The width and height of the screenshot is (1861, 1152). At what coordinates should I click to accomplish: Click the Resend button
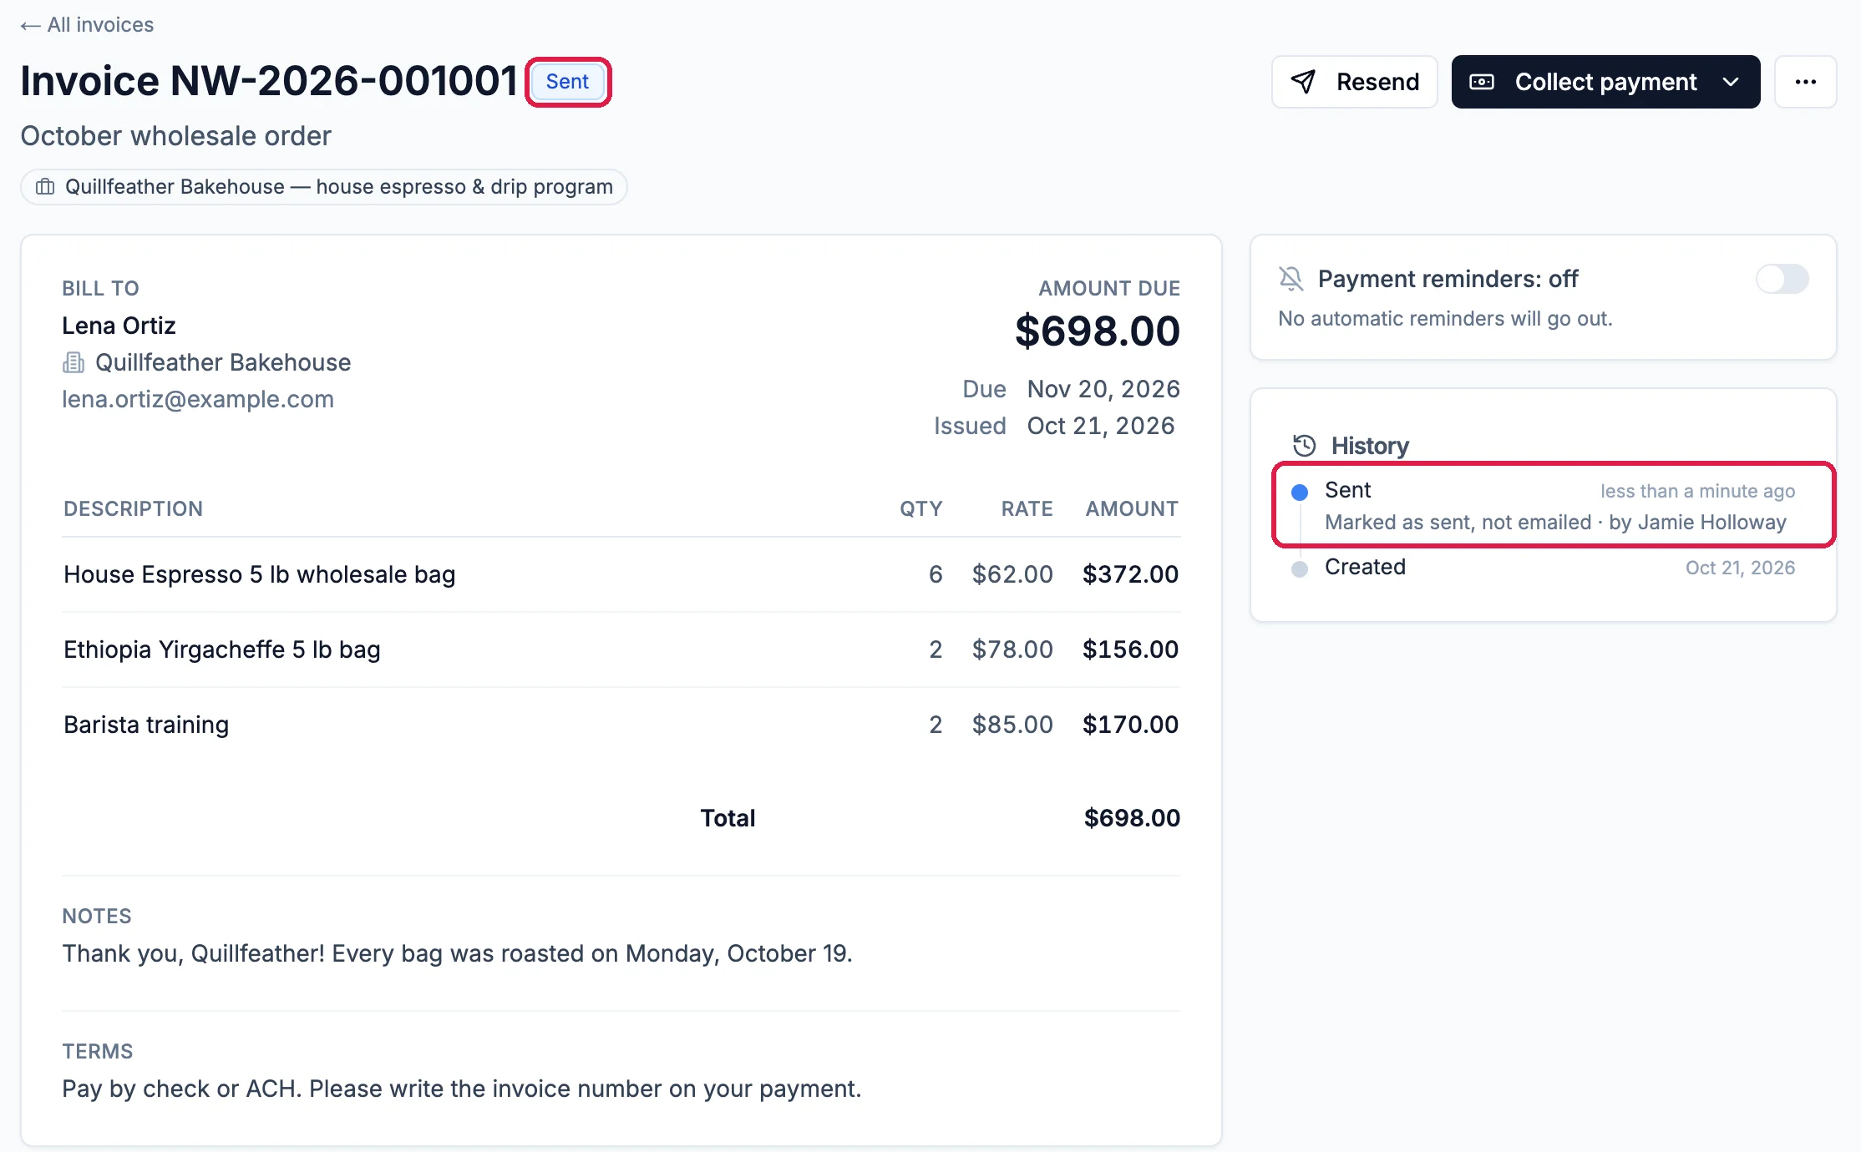[x=1354, y=82]
